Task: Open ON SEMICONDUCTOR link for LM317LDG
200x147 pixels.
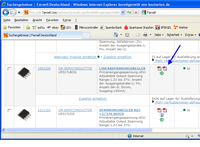Action: tap(75, 110)
